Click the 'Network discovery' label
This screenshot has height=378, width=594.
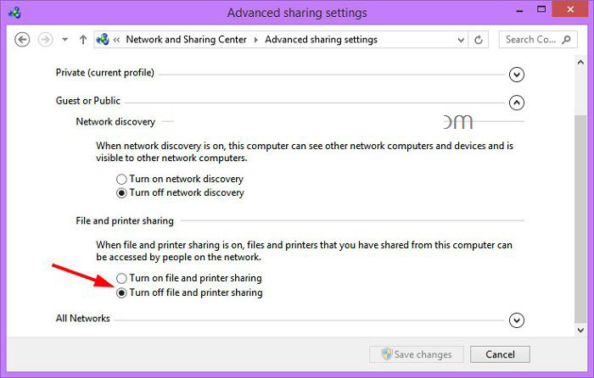(115, 121)
